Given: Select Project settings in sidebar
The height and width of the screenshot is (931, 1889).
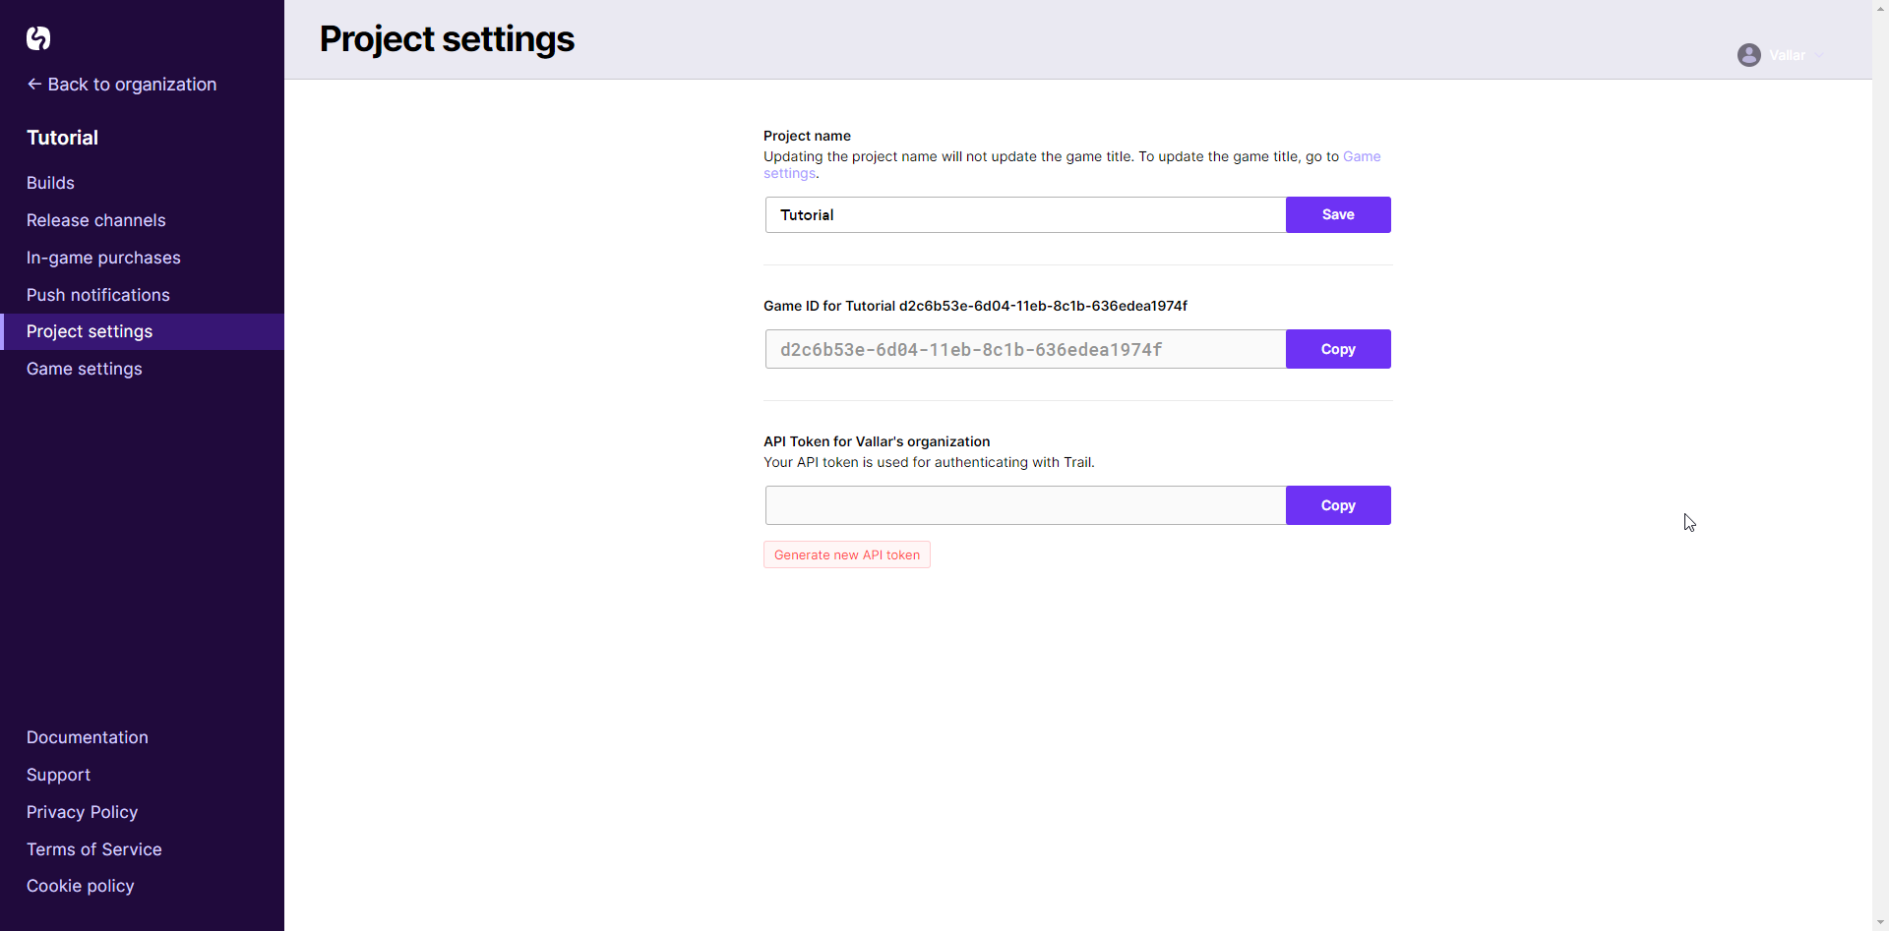Looking at the screenshot, I should (x=142, y=331).
